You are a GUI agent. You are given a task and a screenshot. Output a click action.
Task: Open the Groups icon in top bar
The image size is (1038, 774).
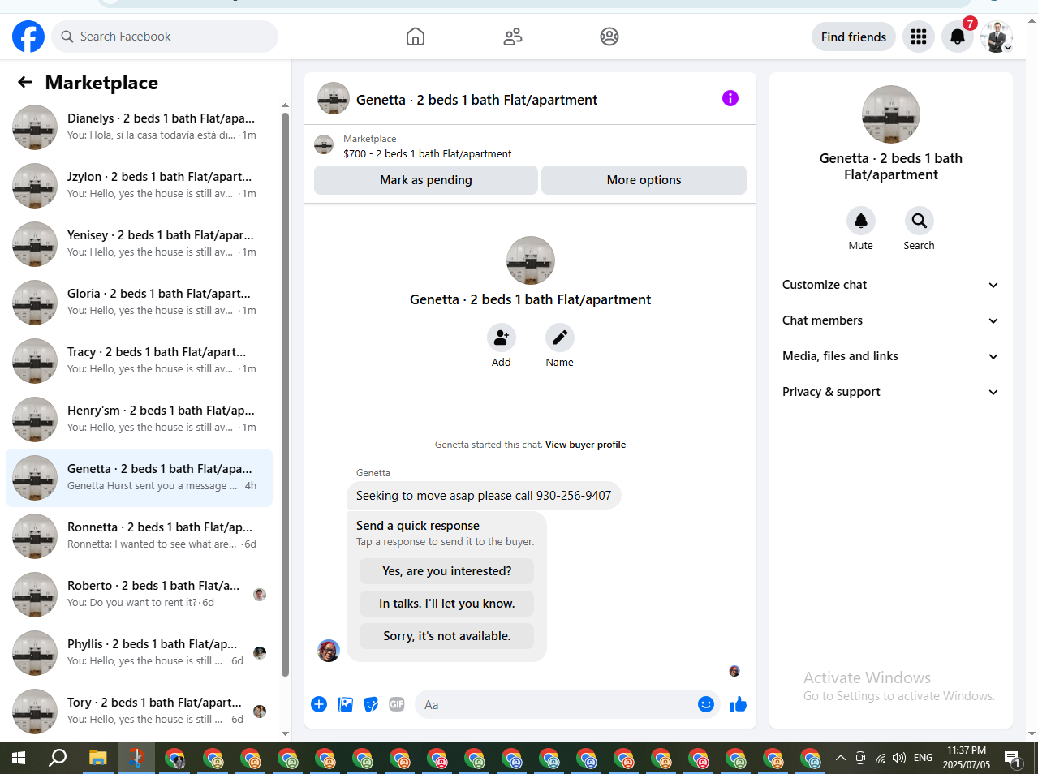[x=609, y=37]
